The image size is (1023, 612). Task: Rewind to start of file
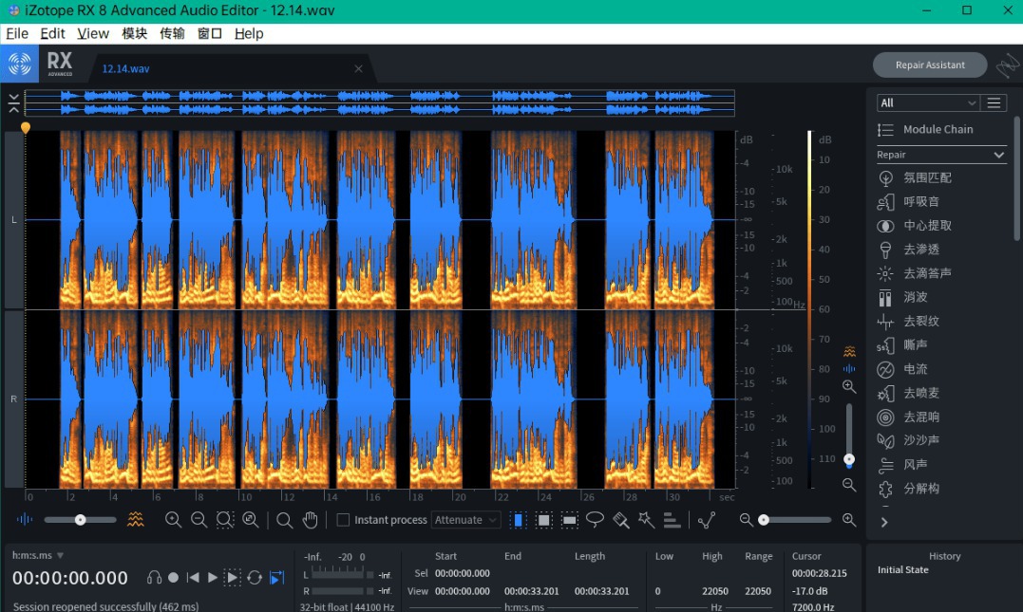(193, 578)
